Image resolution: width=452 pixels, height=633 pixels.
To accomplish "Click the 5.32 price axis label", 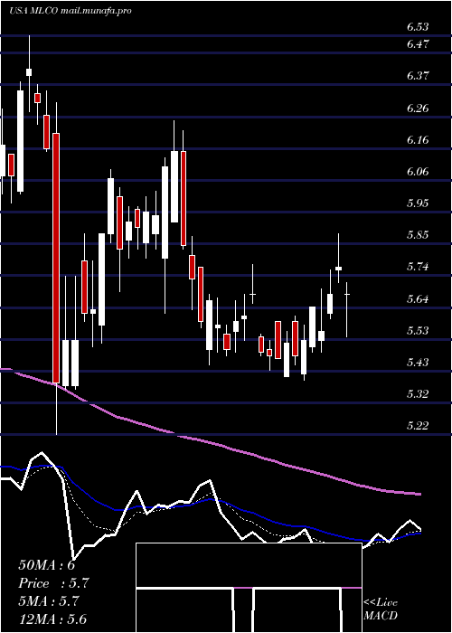I will (x=418, y=393).
